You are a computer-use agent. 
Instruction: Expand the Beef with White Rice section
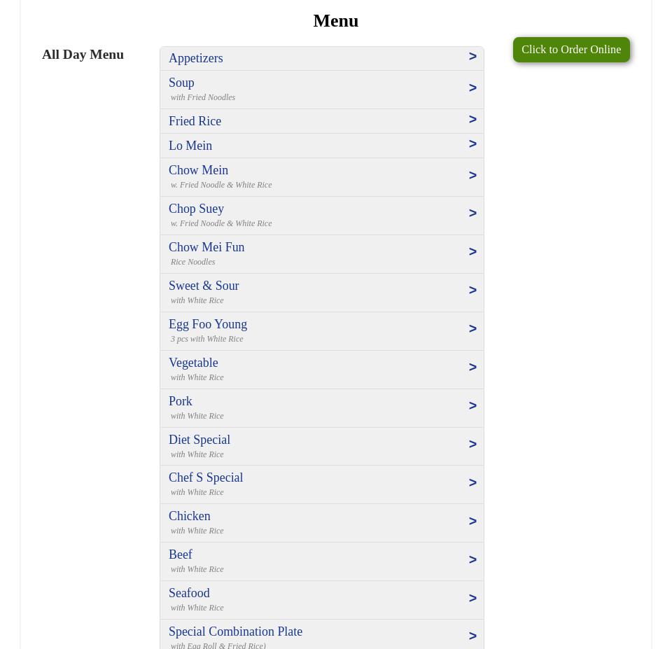click(x=181, y=554)
